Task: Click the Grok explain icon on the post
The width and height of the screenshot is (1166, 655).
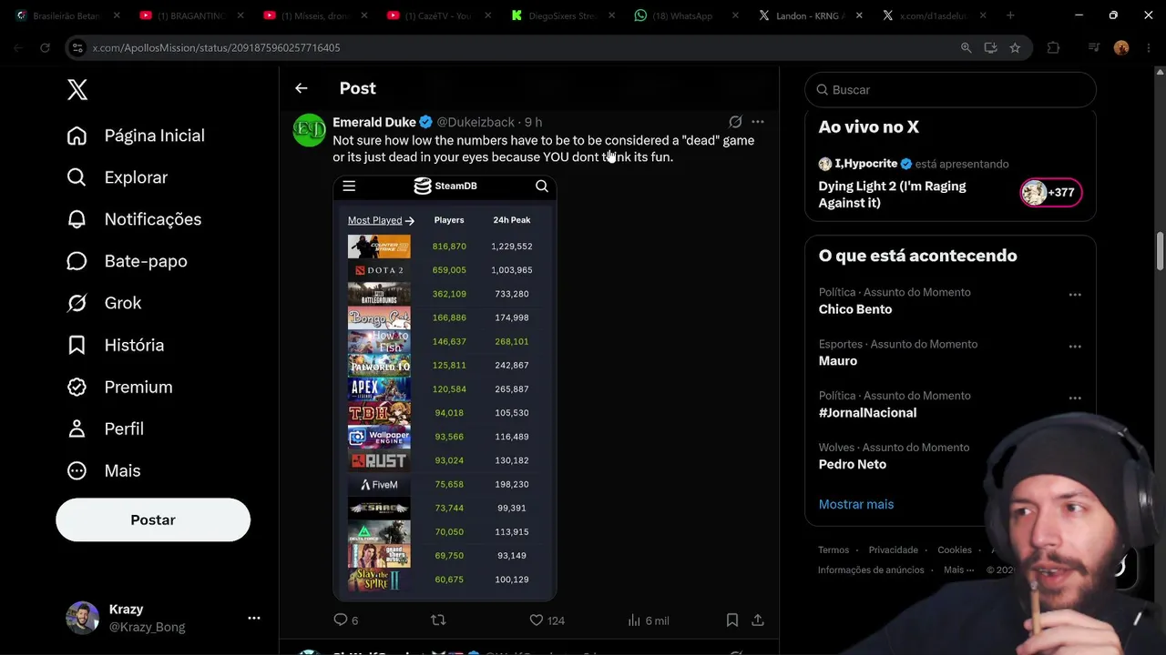Action: (x=735, y=121)
